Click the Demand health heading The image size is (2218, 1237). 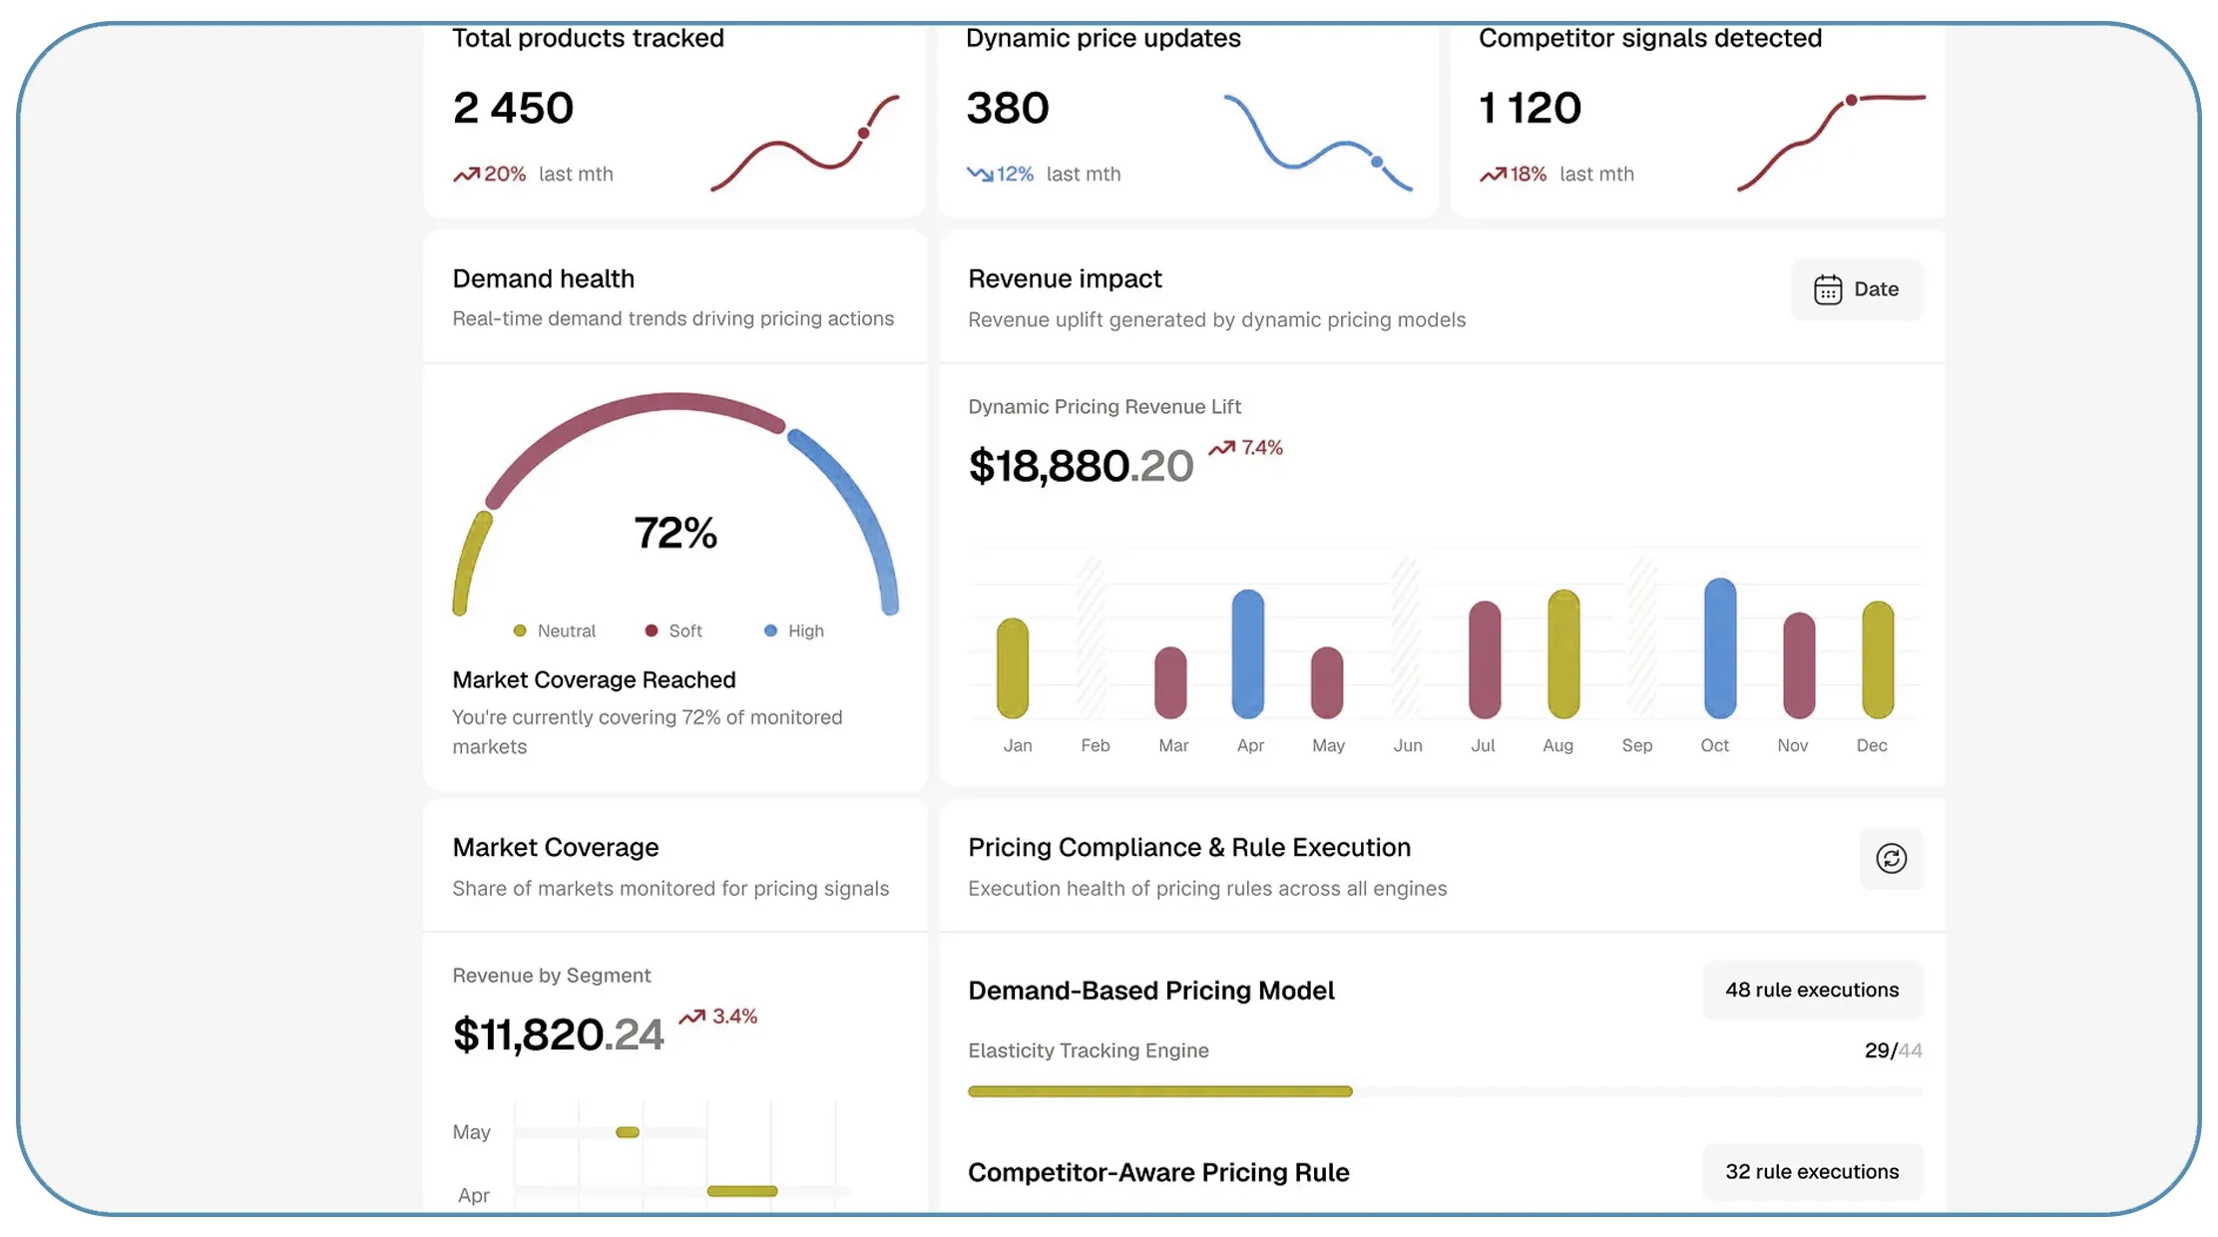pyautogui.click(x=543, y=278)
